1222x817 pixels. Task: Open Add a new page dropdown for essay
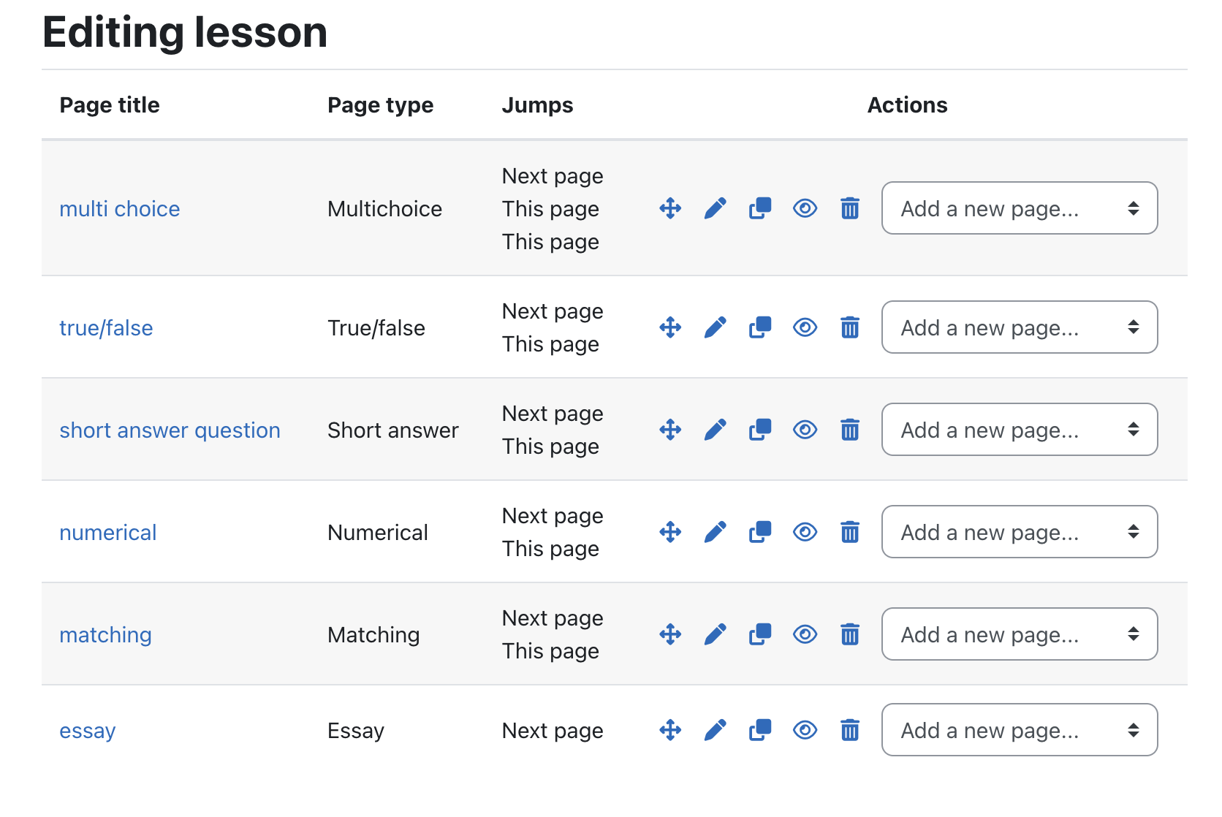(x=1020, y=730)
